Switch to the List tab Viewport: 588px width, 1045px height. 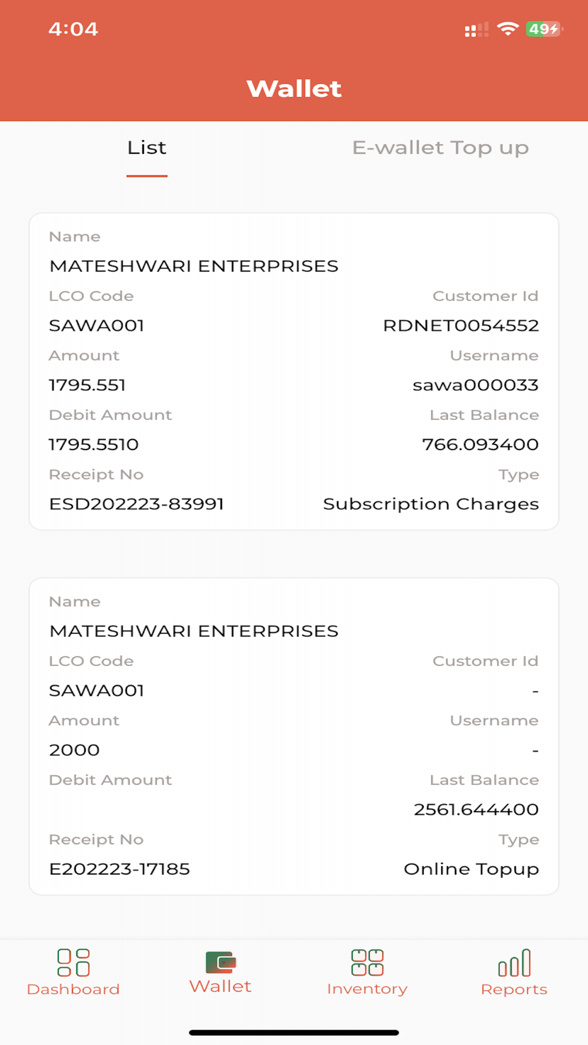click(x=147, y=148)
